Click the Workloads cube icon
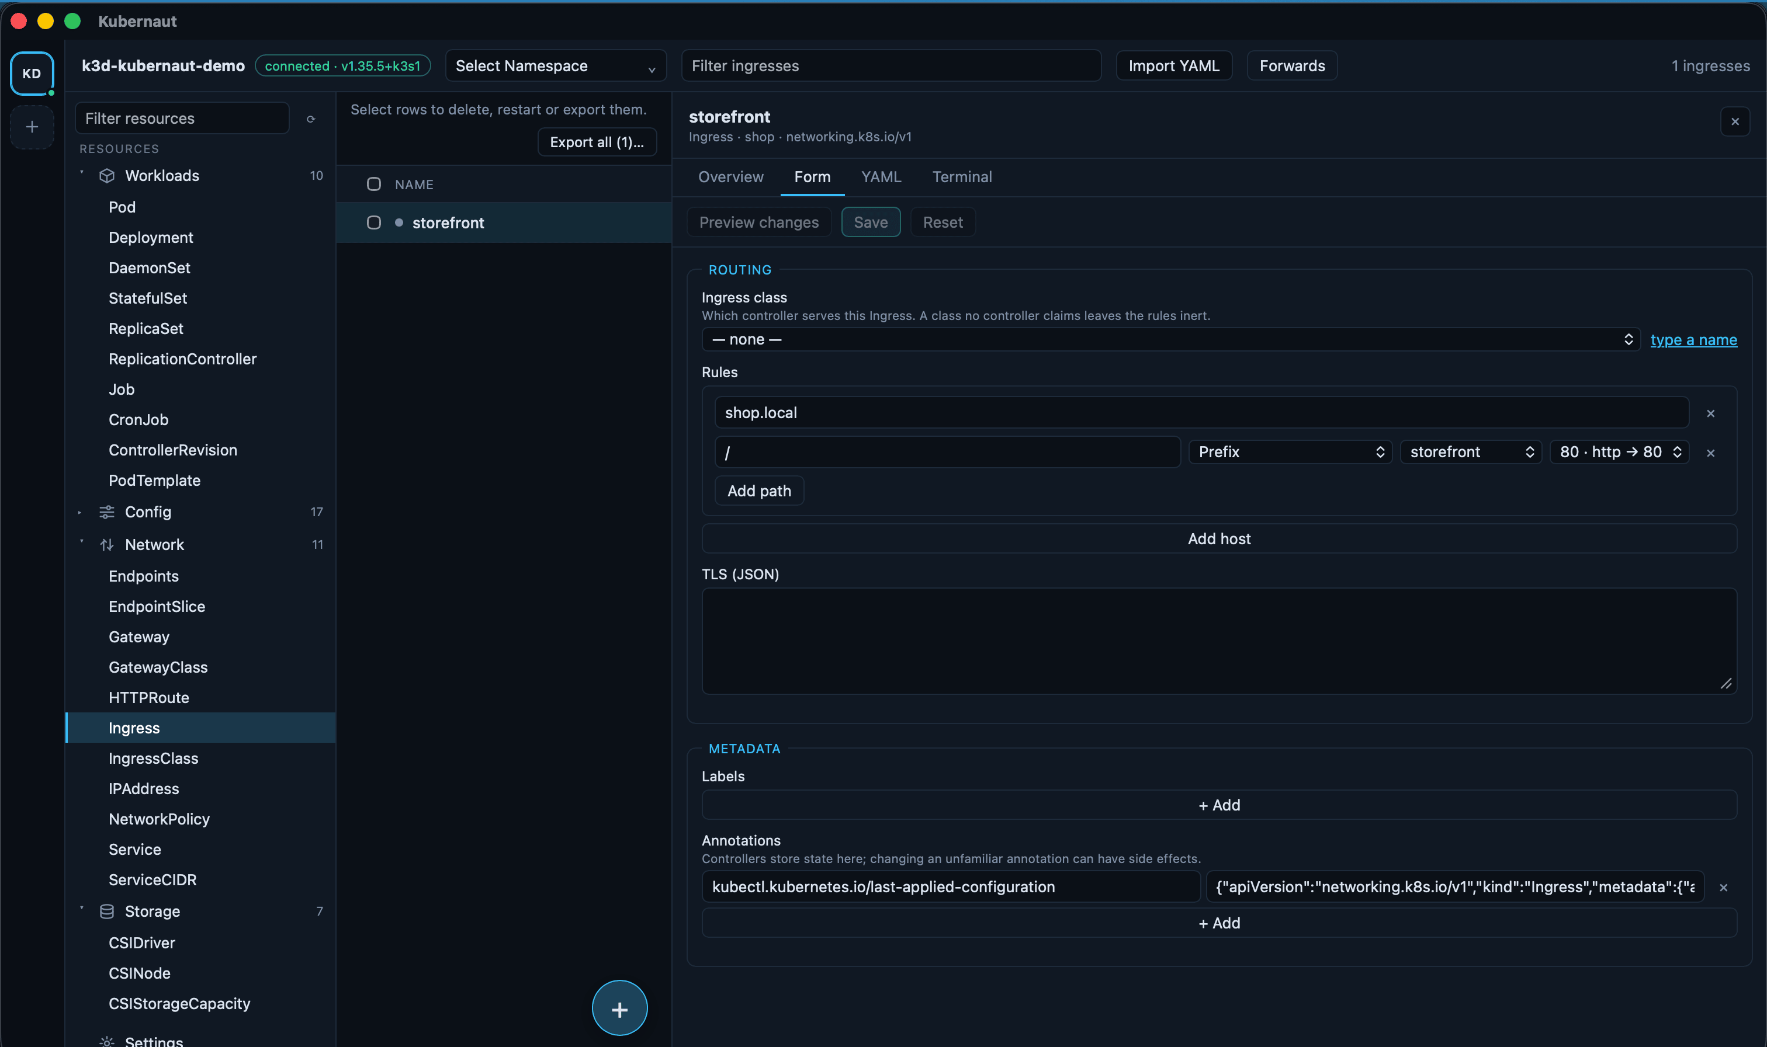The image size is (1767, 1047). (x=106, y=176)
